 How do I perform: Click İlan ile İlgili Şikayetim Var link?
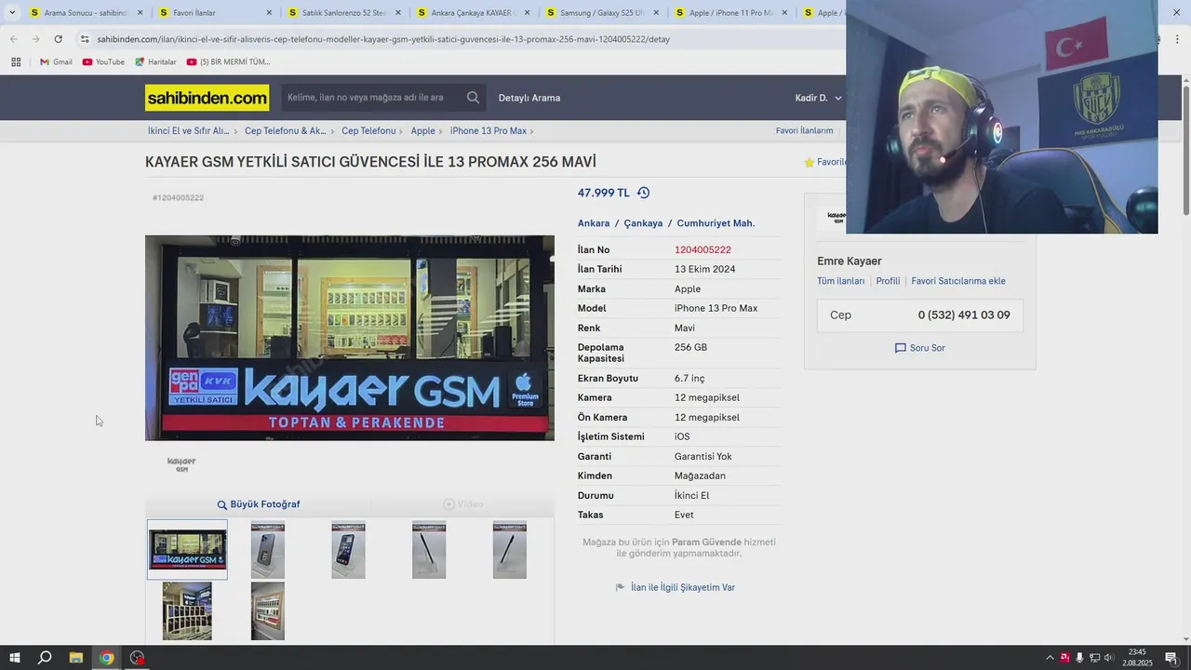pyautogui.click(x=683, y=587)
